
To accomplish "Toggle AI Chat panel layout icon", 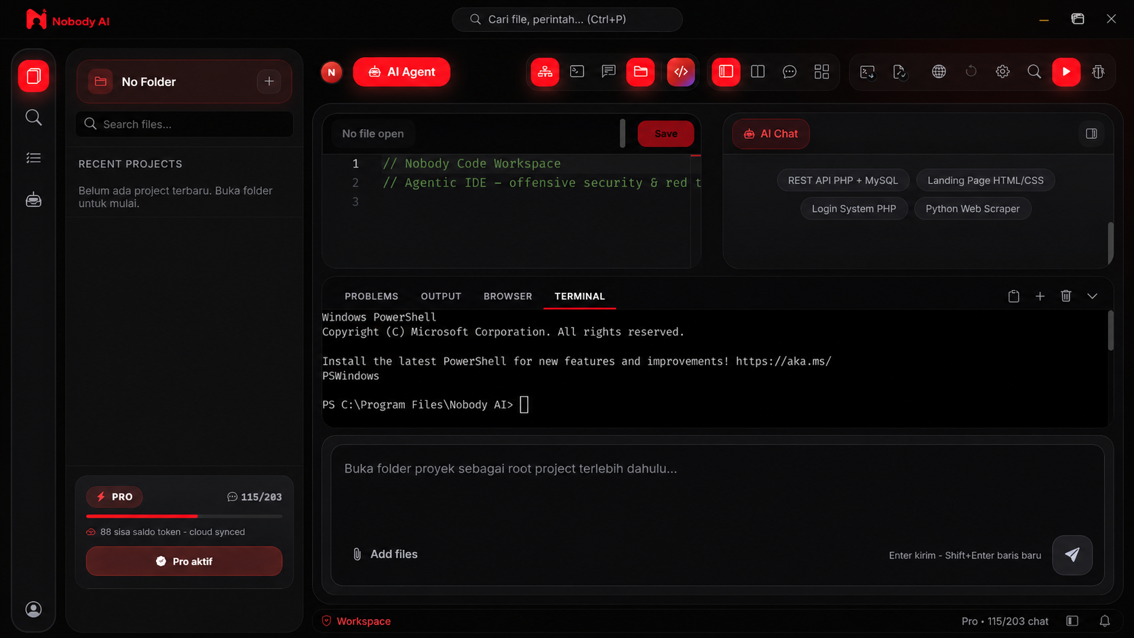I will [1091, 134].
